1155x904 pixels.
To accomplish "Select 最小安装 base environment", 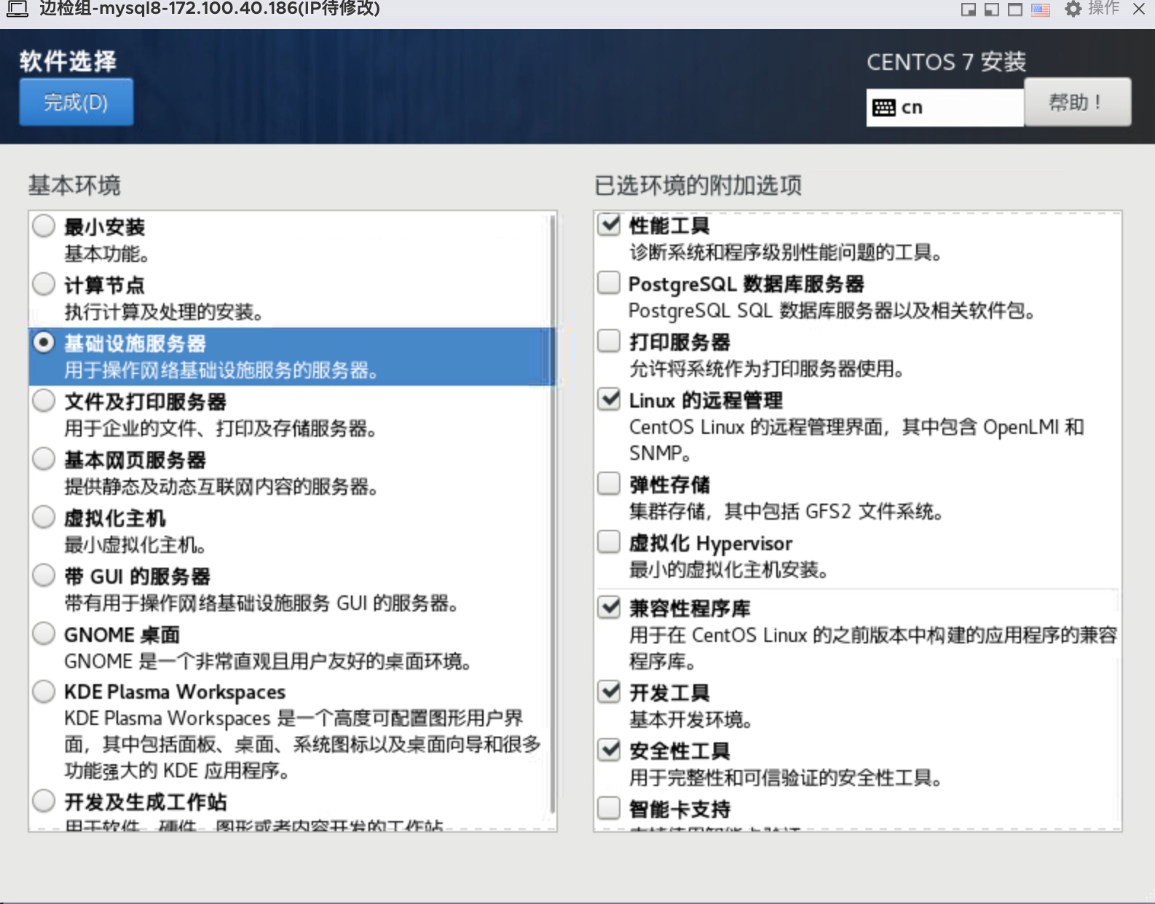I will coord(44,226).
